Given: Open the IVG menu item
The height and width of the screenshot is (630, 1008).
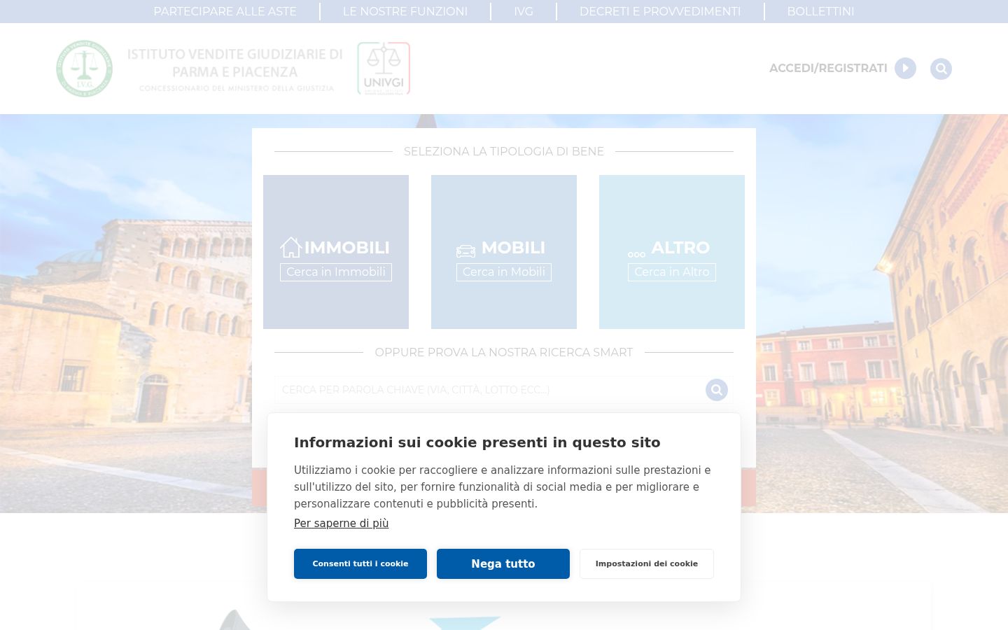Looking at the screenshot, I should [524, 11].
